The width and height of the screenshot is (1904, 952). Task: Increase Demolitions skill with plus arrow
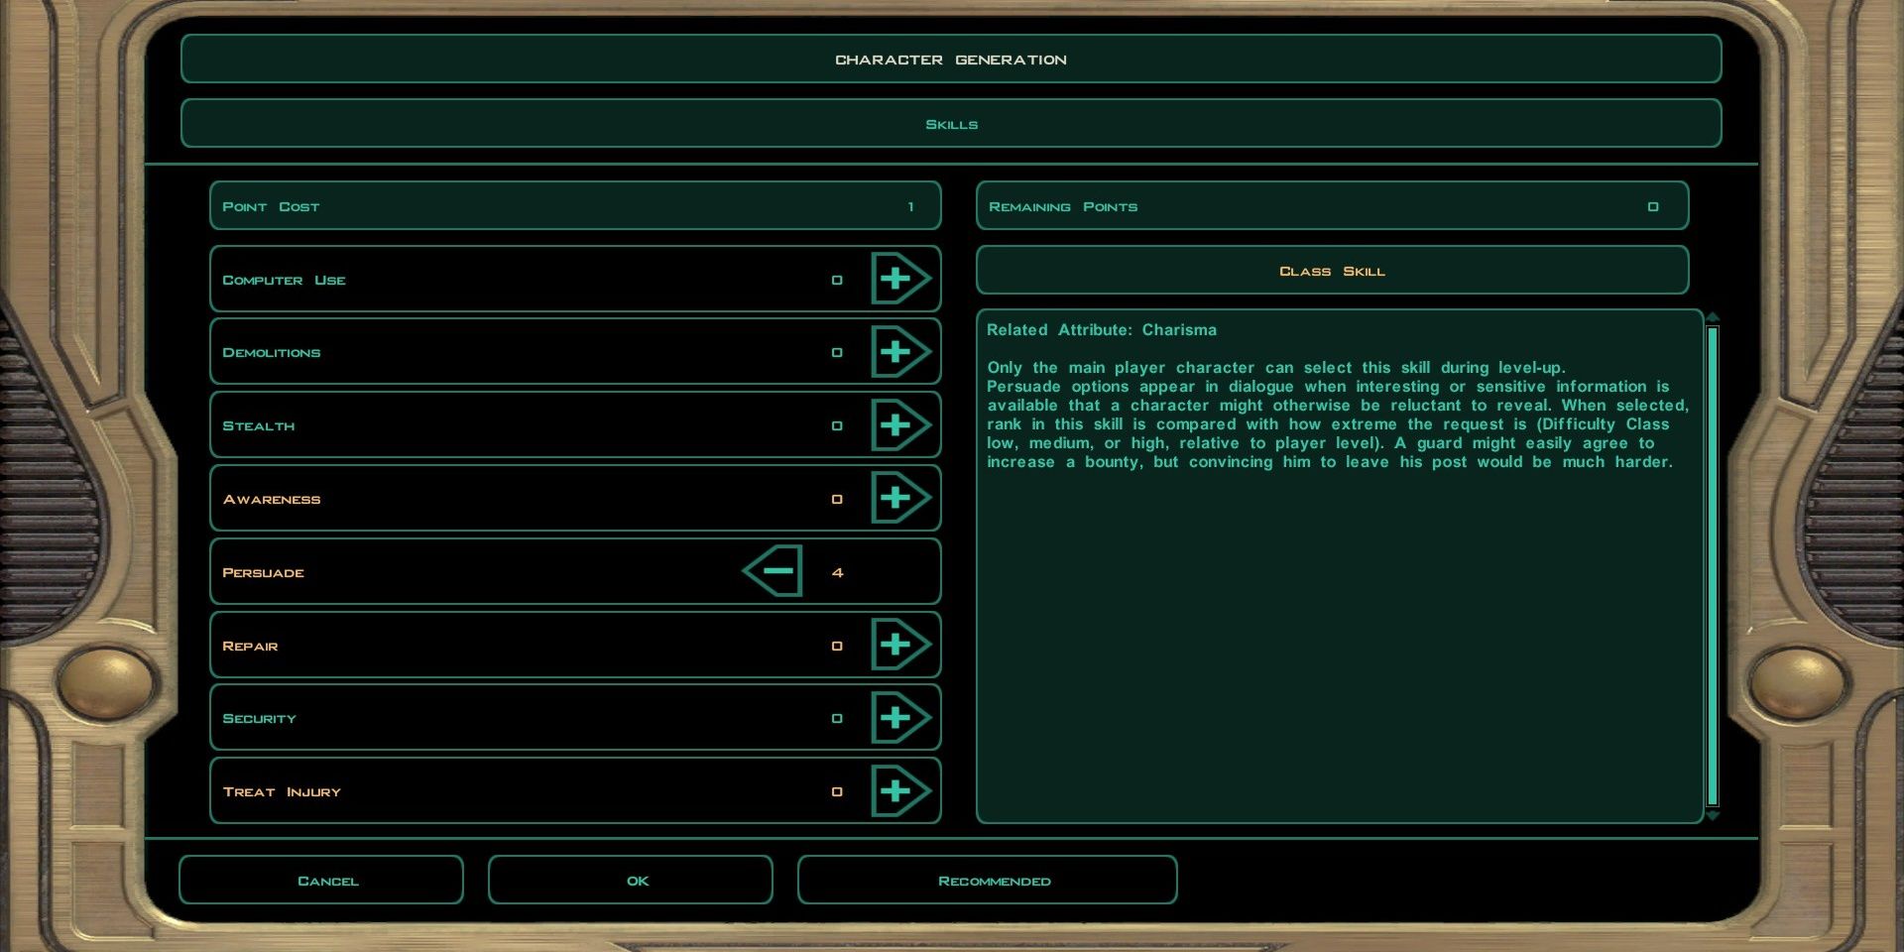[900, 352]
